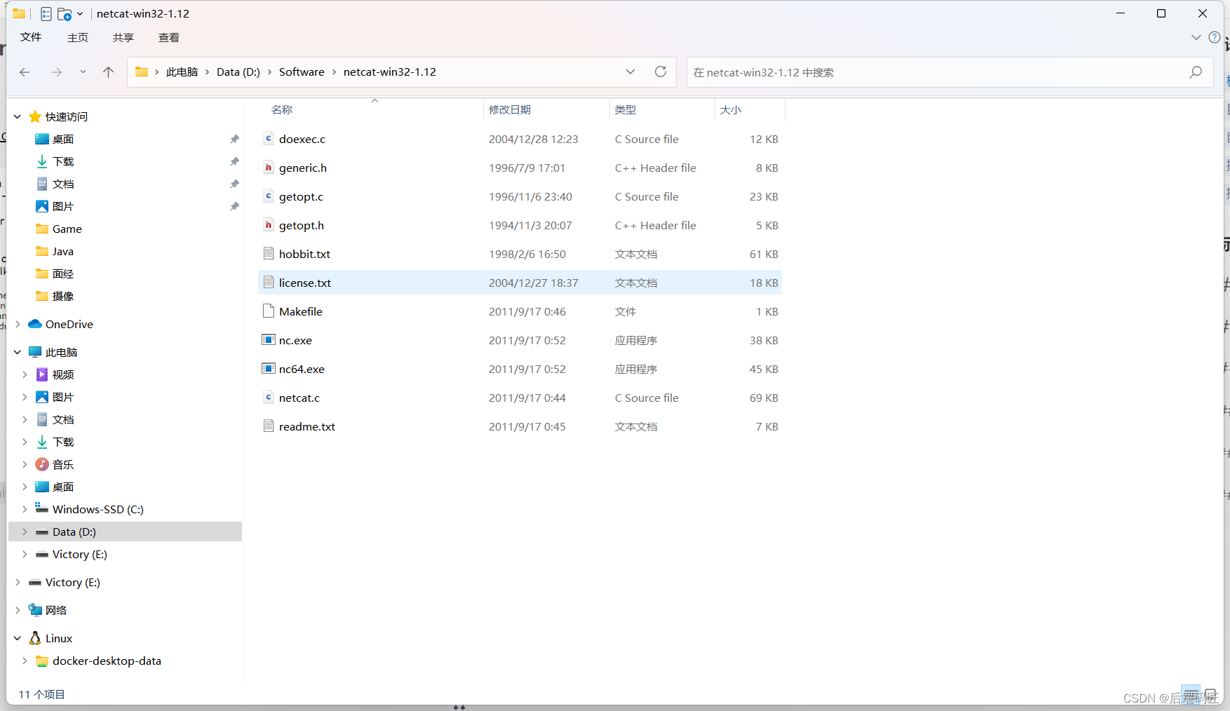Expand the Windows-SSD (C:) drive node
The height and width of the screenshot is (711, 1230).
pyautogui.click(x=25, y=509)
